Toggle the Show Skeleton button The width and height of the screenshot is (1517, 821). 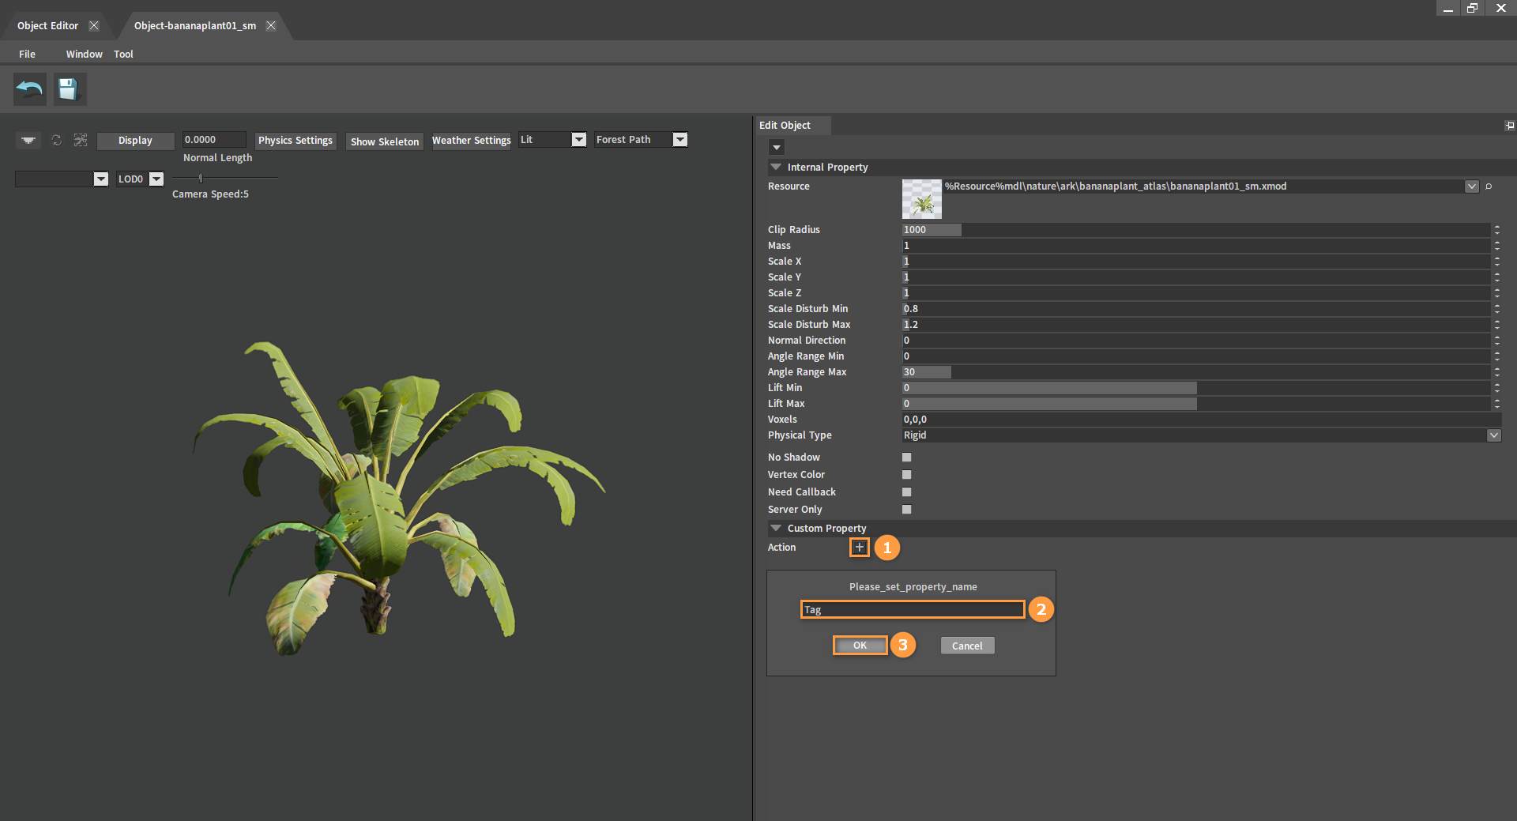tap(385, 141)
